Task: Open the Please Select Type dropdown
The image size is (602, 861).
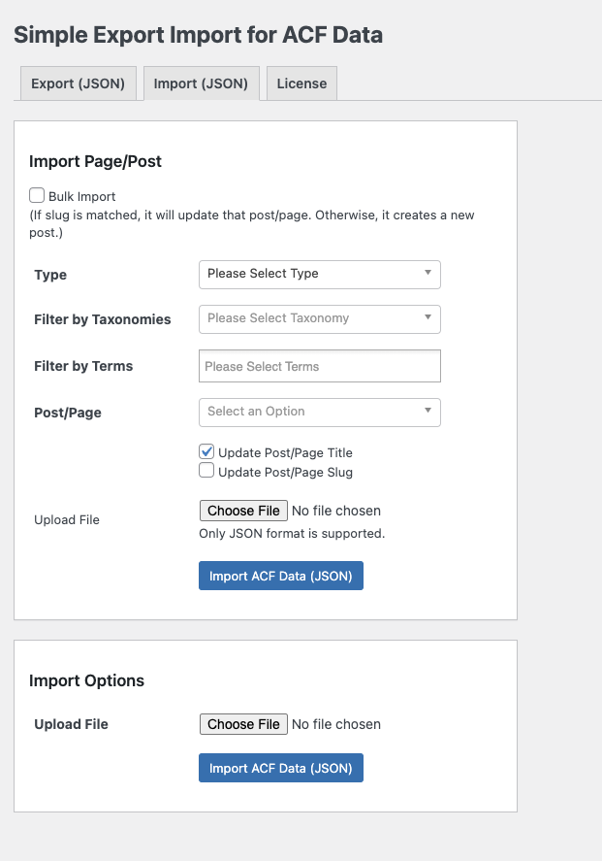Action: [x=310, y=274]
